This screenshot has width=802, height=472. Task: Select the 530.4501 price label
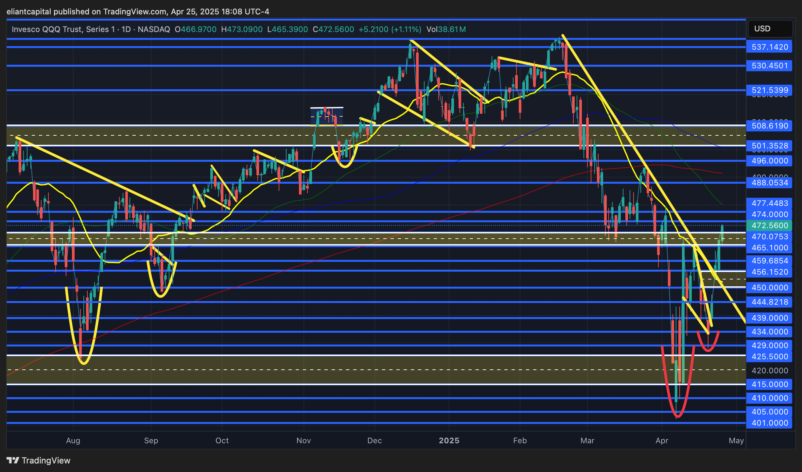(x=769, y=66)
